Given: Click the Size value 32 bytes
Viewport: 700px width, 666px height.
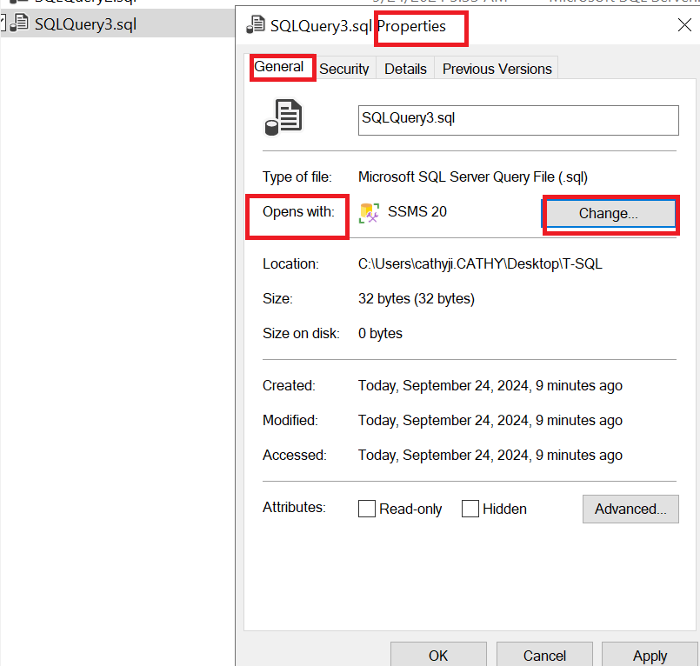Looking at the screenshot, I should [416, 298].
